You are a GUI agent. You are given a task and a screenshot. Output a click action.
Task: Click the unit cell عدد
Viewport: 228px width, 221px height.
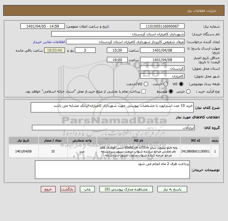[82, 151]
